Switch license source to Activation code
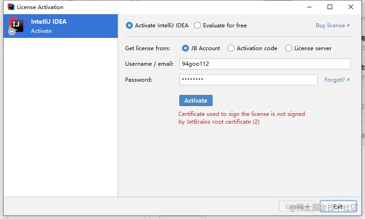The image size is (365, 219). (231, 48)
